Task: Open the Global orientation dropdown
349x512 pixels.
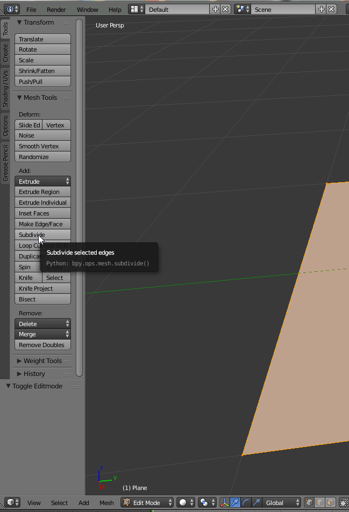Action: [x=282, y=502]
